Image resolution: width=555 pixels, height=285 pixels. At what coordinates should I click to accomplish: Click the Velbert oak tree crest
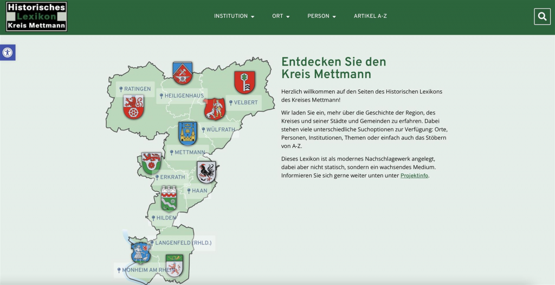[244, 82]
